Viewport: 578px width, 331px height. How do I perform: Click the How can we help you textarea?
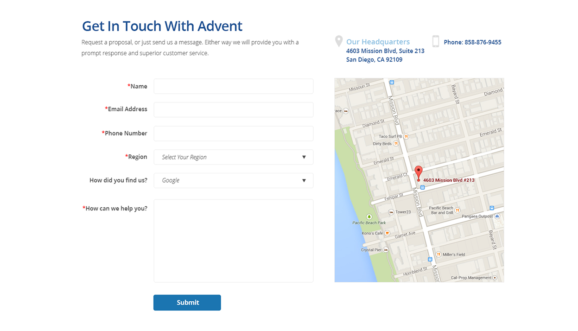(x=233, y=241)
